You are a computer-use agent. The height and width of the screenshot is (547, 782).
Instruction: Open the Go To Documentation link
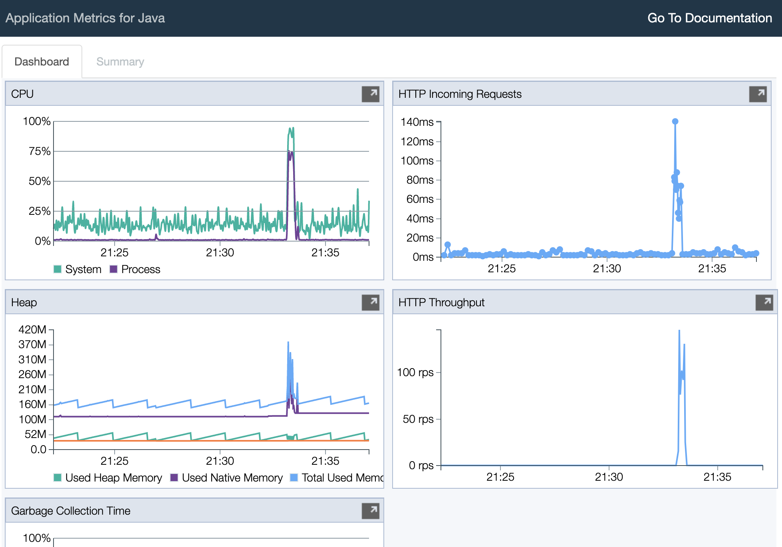coord(709,18)
